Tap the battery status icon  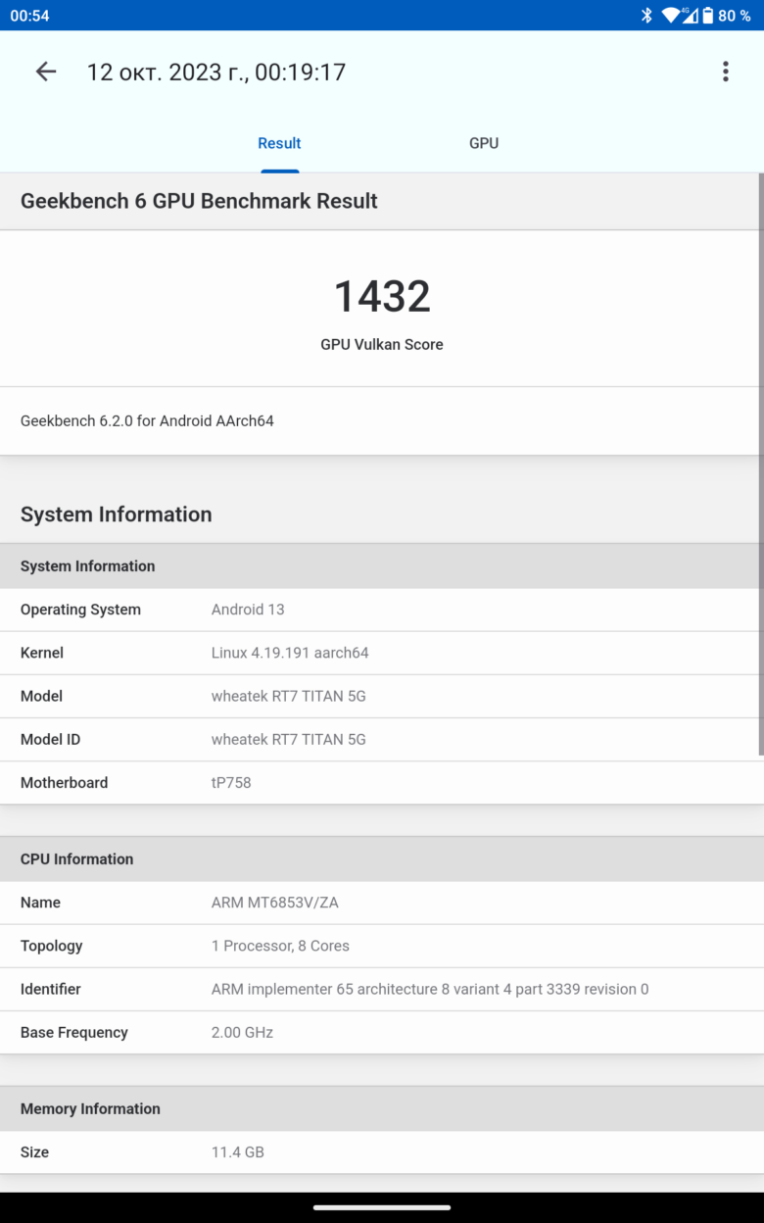click(x=707, y=15)
